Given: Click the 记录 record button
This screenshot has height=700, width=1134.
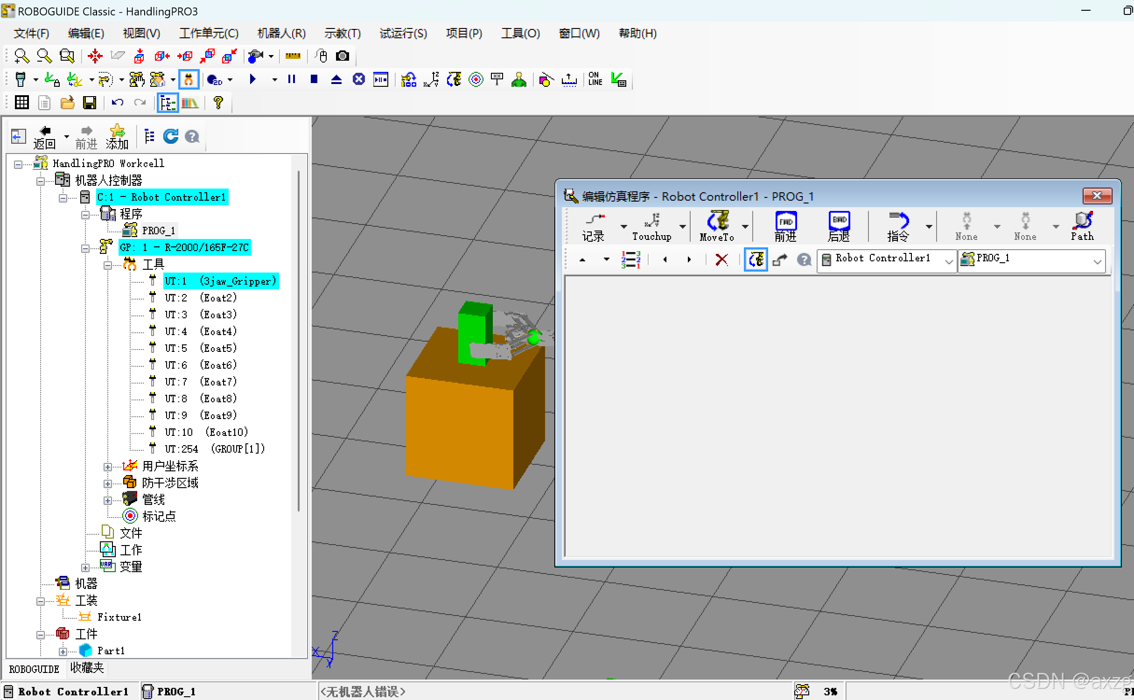Looking at the screenshot, I should pos(593,226).
